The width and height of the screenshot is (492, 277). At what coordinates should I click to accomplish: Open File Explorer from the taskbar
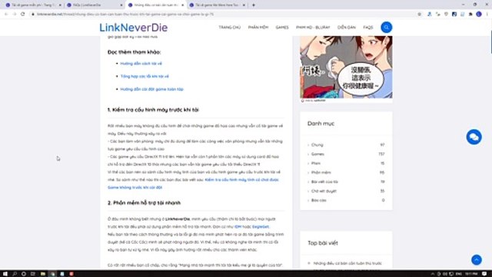tap(43, 274)
